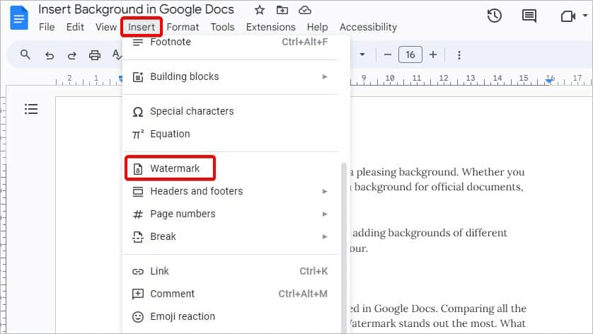Screen dimensions: 593x334
Task: Click the hash Page numbers icon
Action: 138,214
